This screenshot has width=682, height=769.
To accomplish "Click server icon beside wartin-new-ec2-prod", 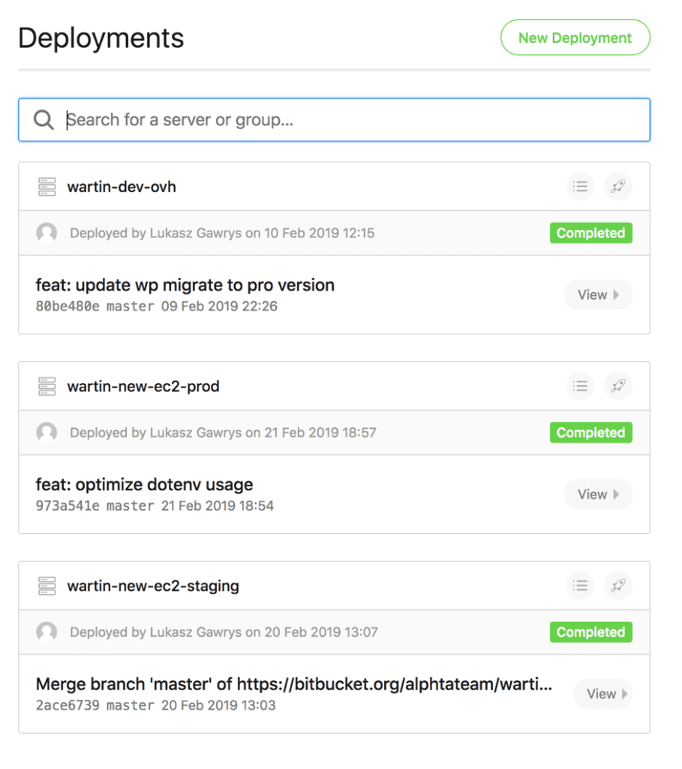I will [x=47, y=387].
